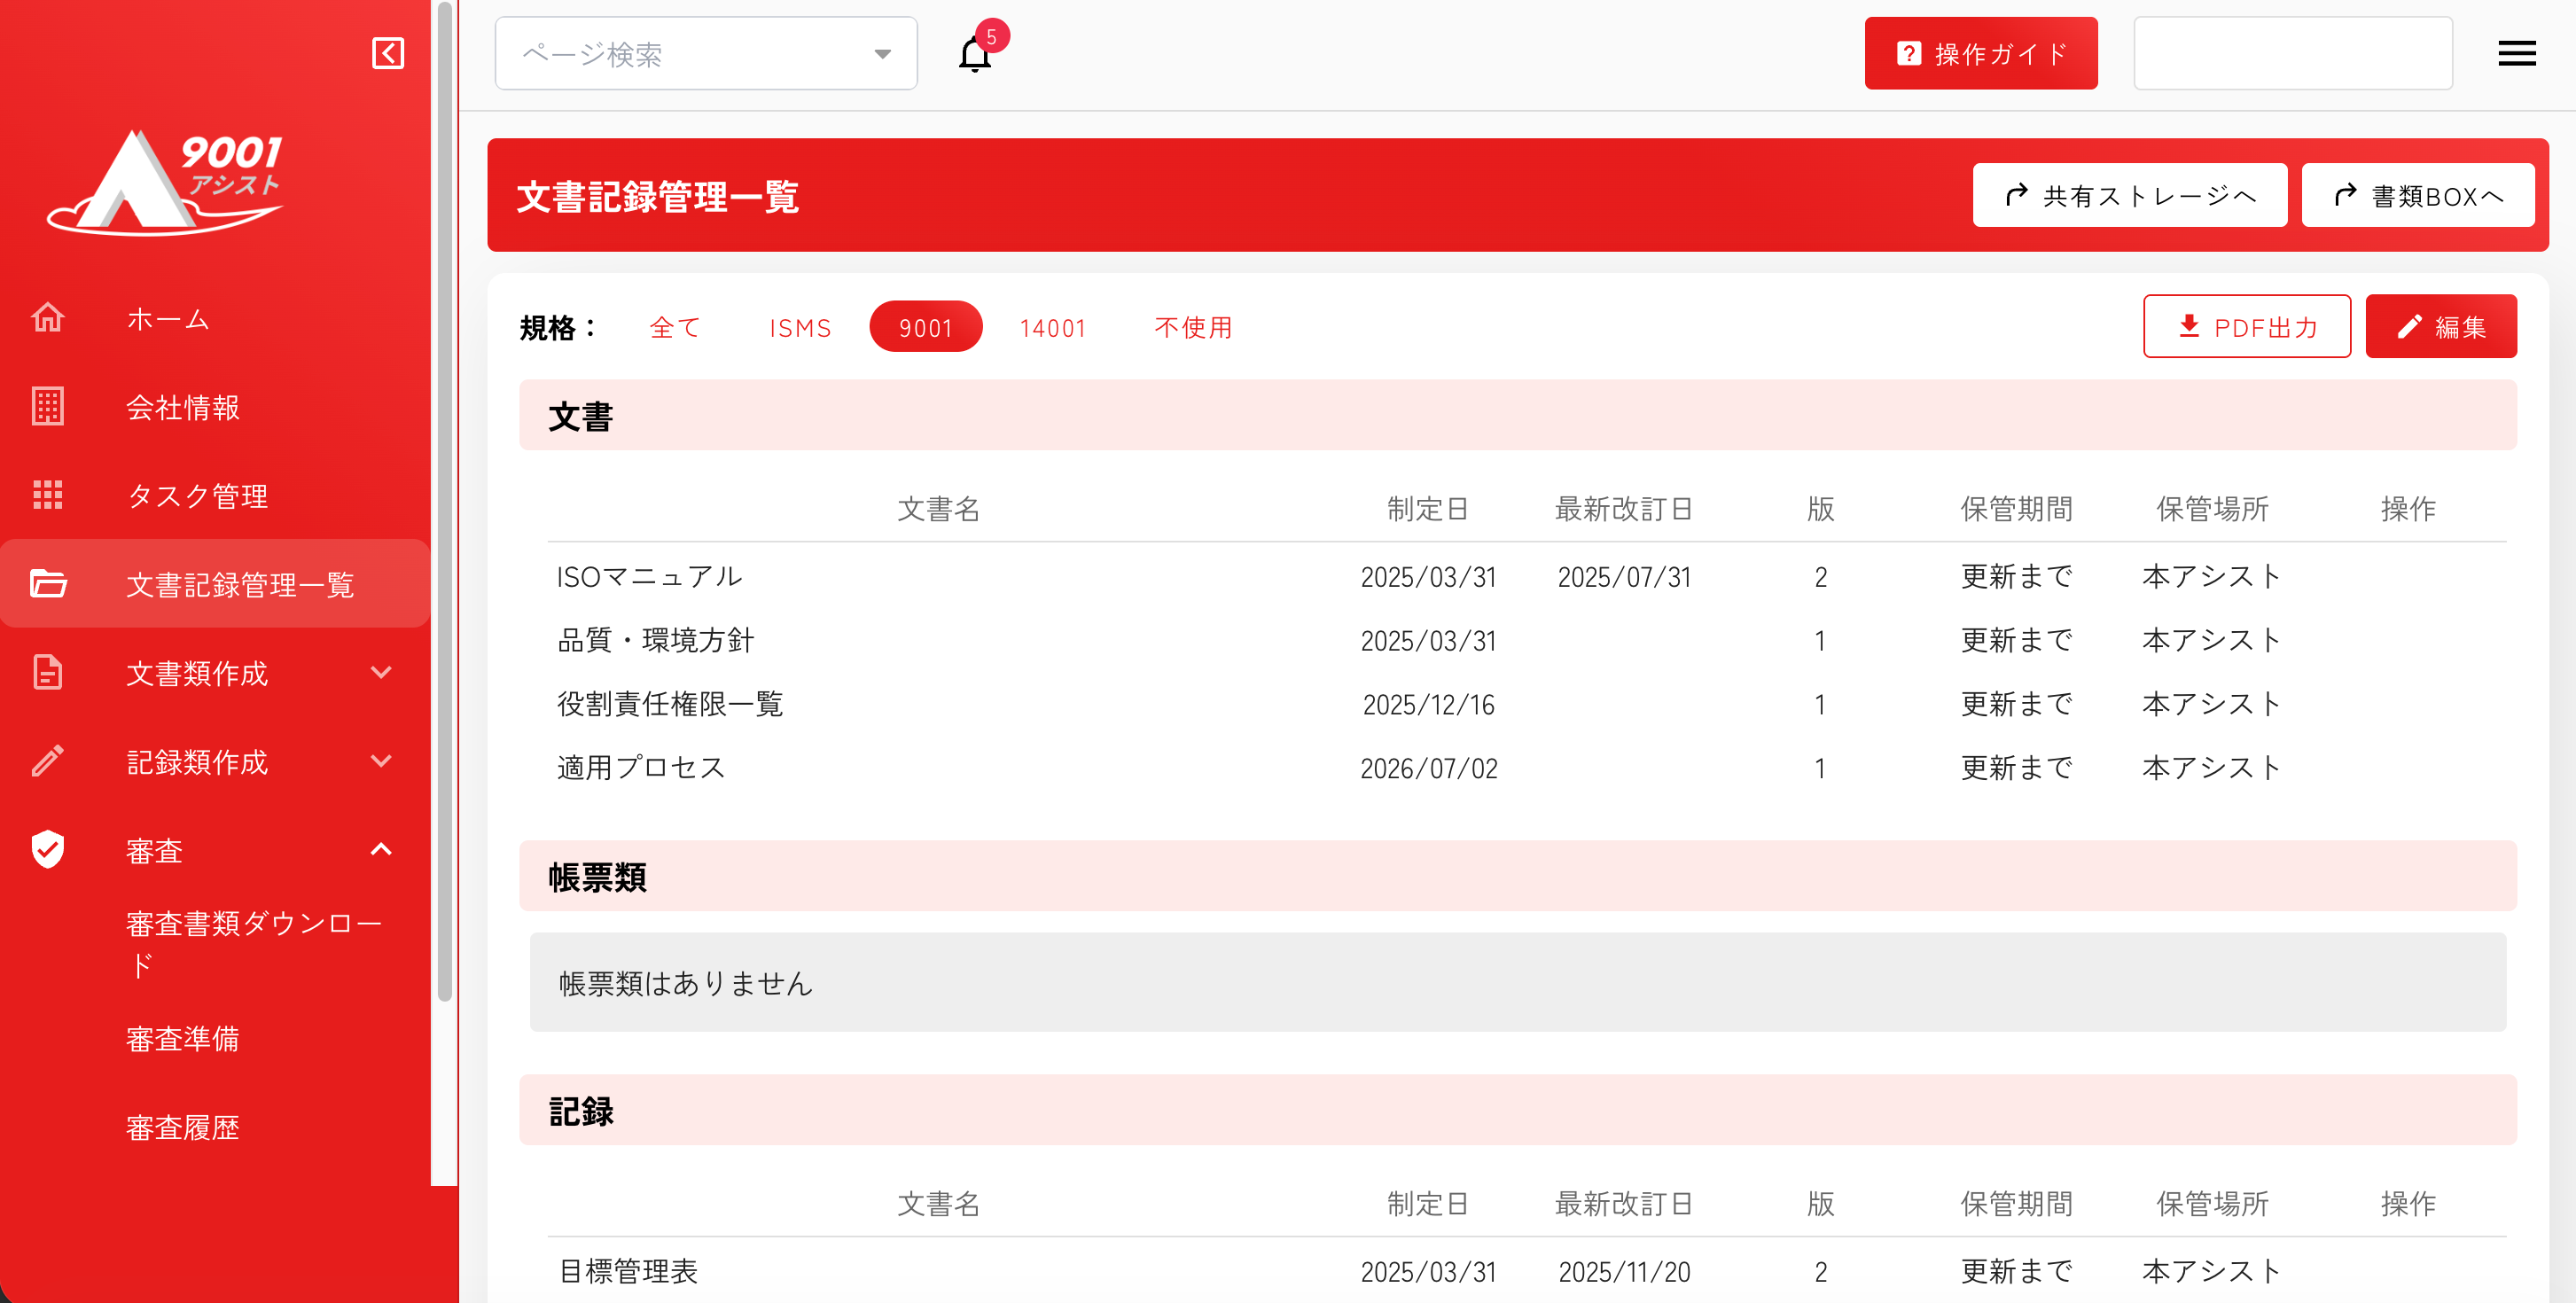This screenshot has width=2576, height=1303.
Task: Click the PDF出力 button
Action: coord(2247,326)
